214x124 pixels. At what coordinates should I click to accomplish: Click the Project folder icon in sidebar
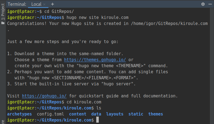[3, 23]
